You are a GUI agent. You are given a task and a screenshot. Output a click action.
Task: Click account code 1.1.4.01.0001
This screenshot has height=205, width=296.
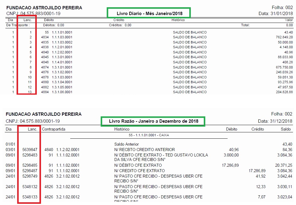click(62, 62)
